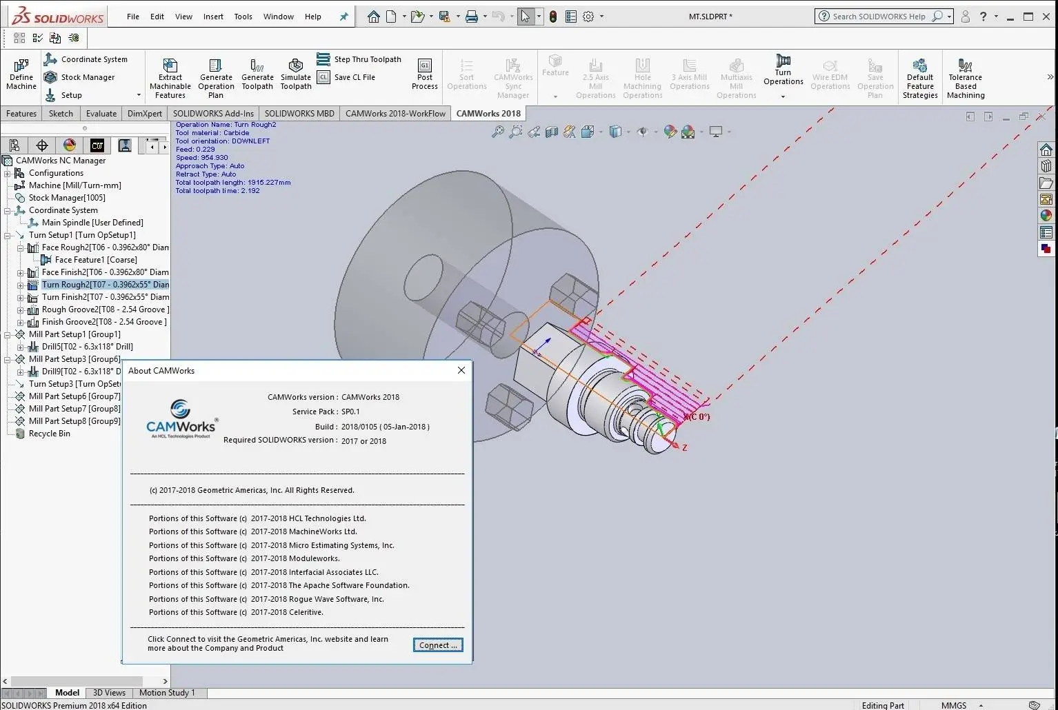
Task: Click the Search SOLIDWORKS Help field
Action: (878, 17)
